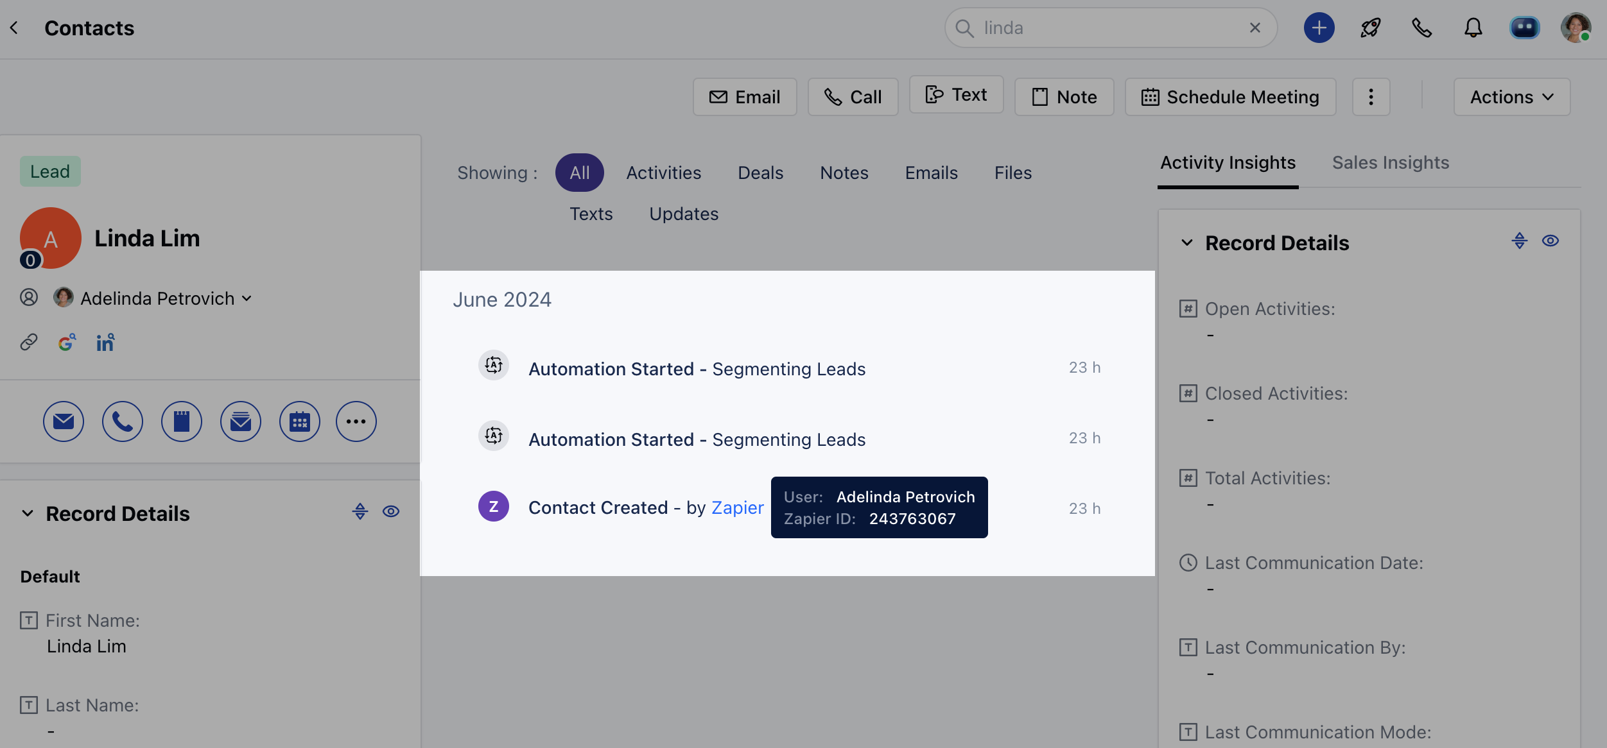The height and width of the screenshot is (748, 1607).
Task: Toggle eye visibility in left Record Details
Action: click(x=391, y=511)
